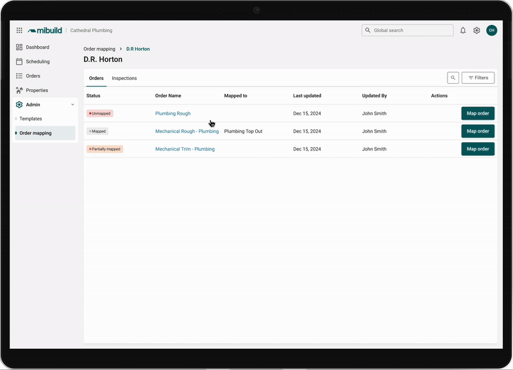Click the Properties houses icon
This screenshot has height=370, width=513.
pyautogui.click(x=19, y=90)
